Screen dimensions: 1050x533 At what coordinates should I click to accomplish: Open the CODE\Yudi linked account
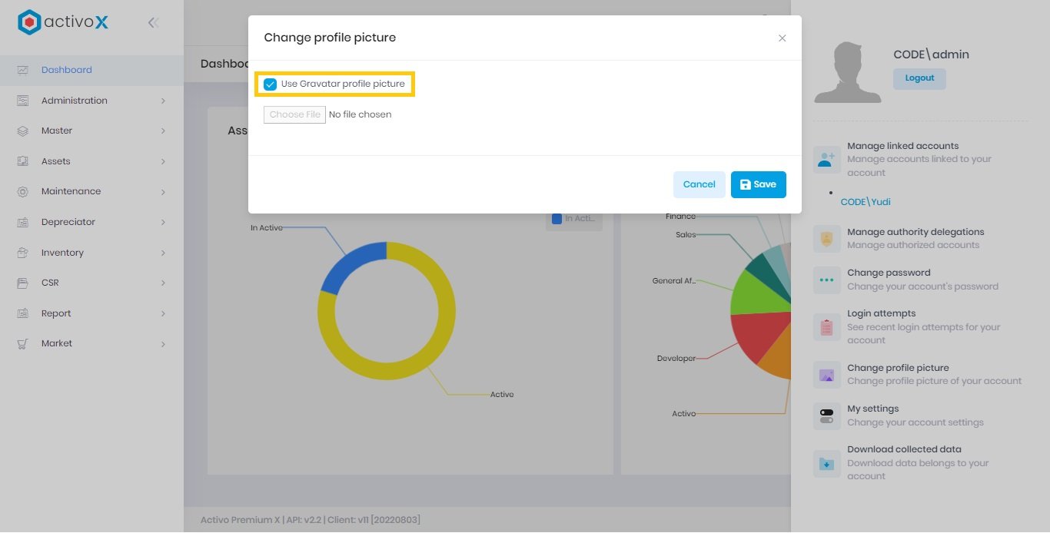866,202
